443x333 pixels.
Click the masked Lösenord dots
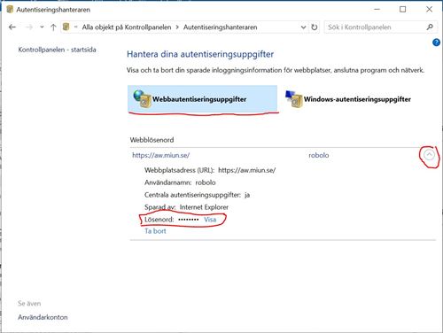[189, 220]
